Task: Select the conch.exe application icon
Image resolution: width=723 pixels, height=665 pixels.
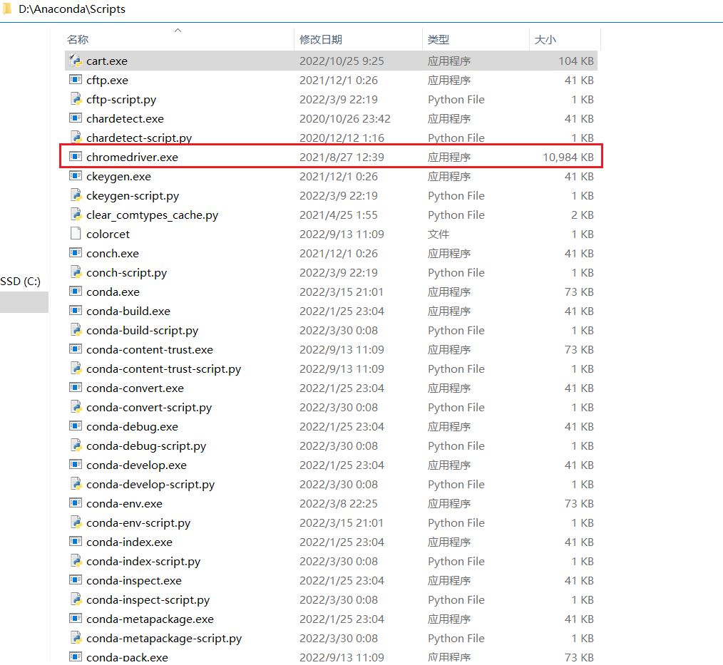Action: pyautogui.click(x=75, y=253)
